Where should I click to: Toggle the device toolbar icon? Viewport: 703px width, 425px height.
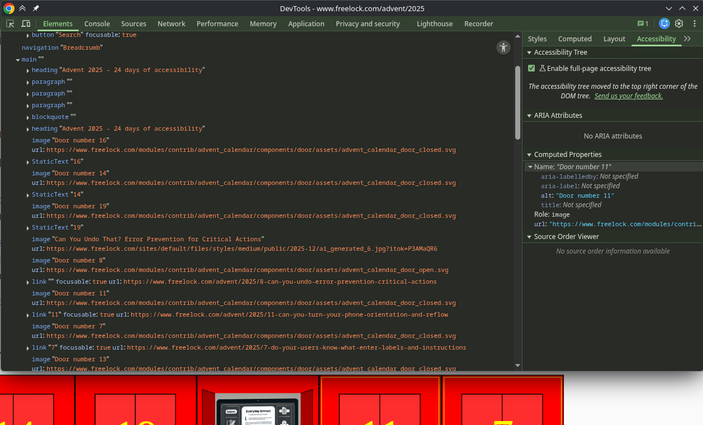26,23
